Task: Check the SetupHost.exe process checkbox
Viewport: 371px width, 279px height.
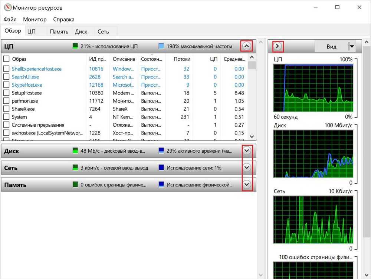Action: 6,93
